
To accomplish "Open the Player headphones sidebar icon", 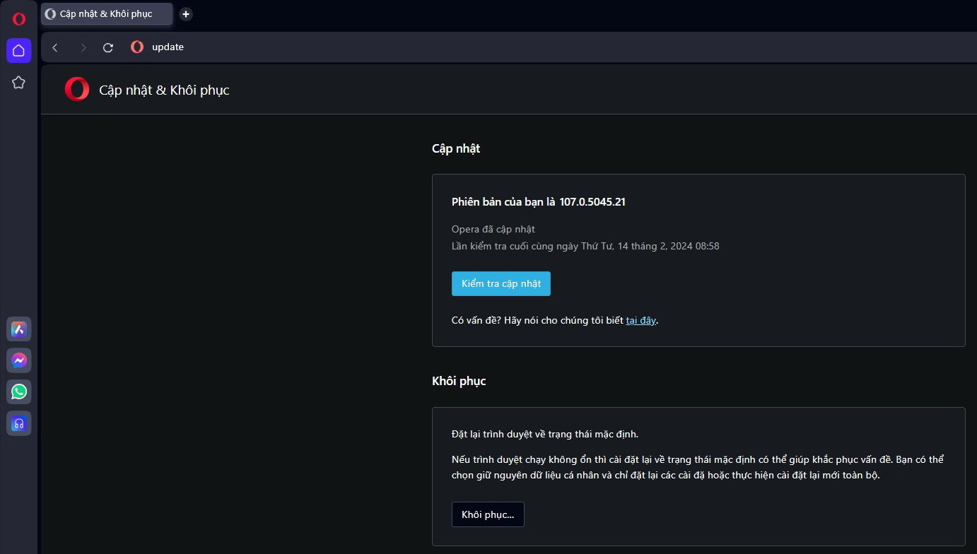I will click(19, 423).
